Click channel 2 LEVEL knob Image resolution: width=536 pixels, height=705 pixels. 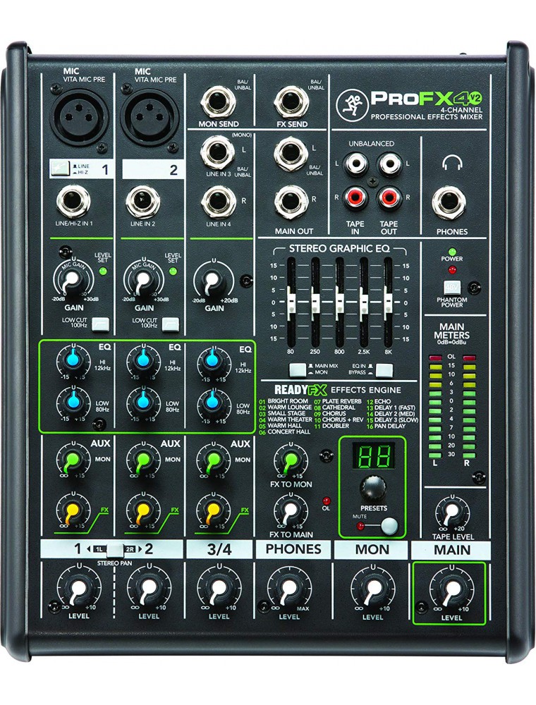[x=149, y=588]
